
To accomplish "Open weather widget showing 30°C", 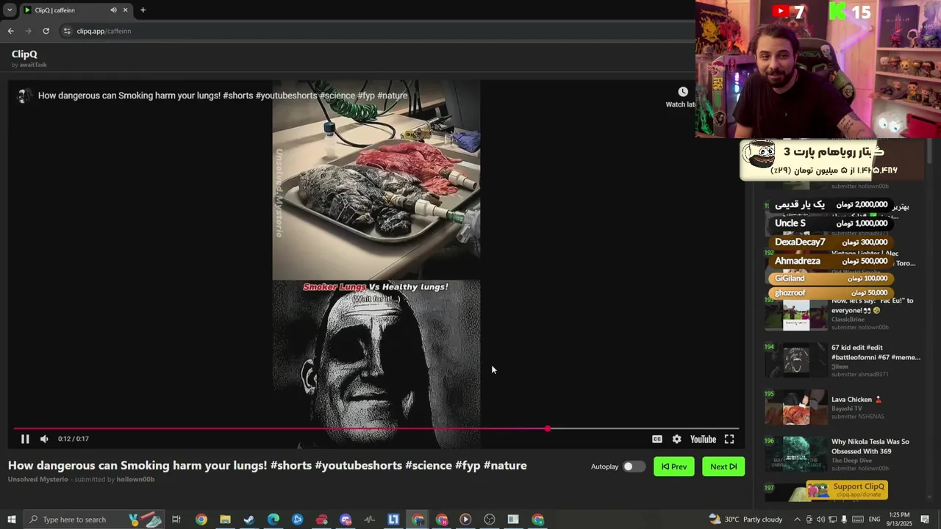I will tap(745, 519).
